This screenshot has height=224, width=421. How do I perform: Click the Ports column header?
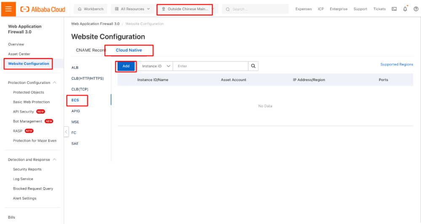pyautogui.click(x=383, y=80)
